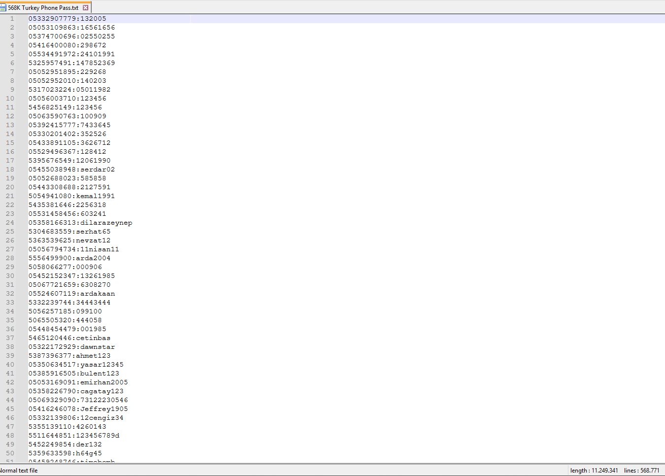The width and height of the screenshot is (665, 476).
Task: Click line number 50 in the gutter
Action: [10, 453]
